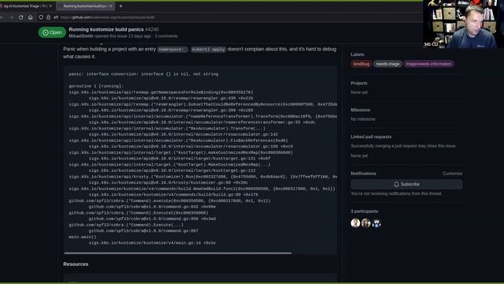Screen dimensions: 504x284
Task: Click the Milestone sidebar heading
Action: coord(361,110)
